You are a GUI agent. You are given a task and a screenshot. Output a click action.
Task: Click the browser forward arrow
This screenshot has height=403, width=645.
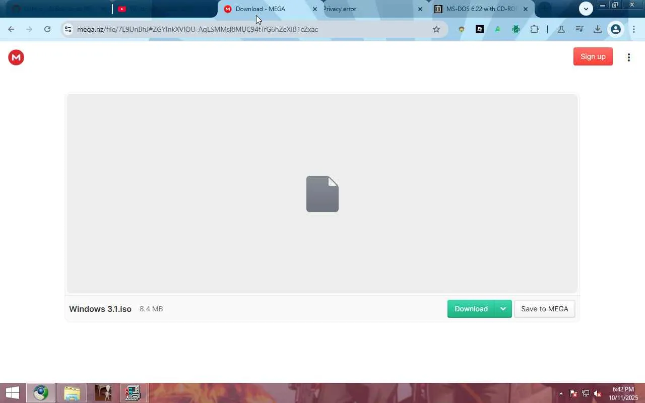click(29, 29)
